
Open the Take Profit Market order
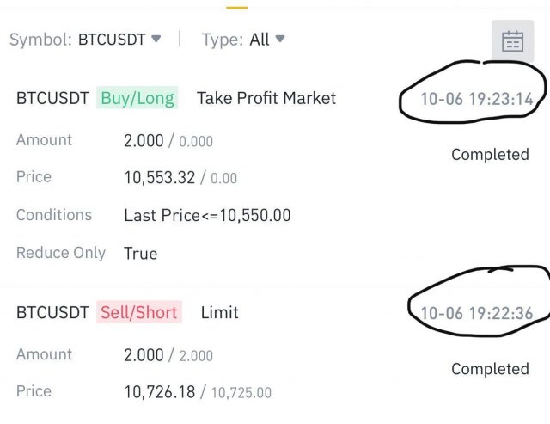[x=266, y=98]
